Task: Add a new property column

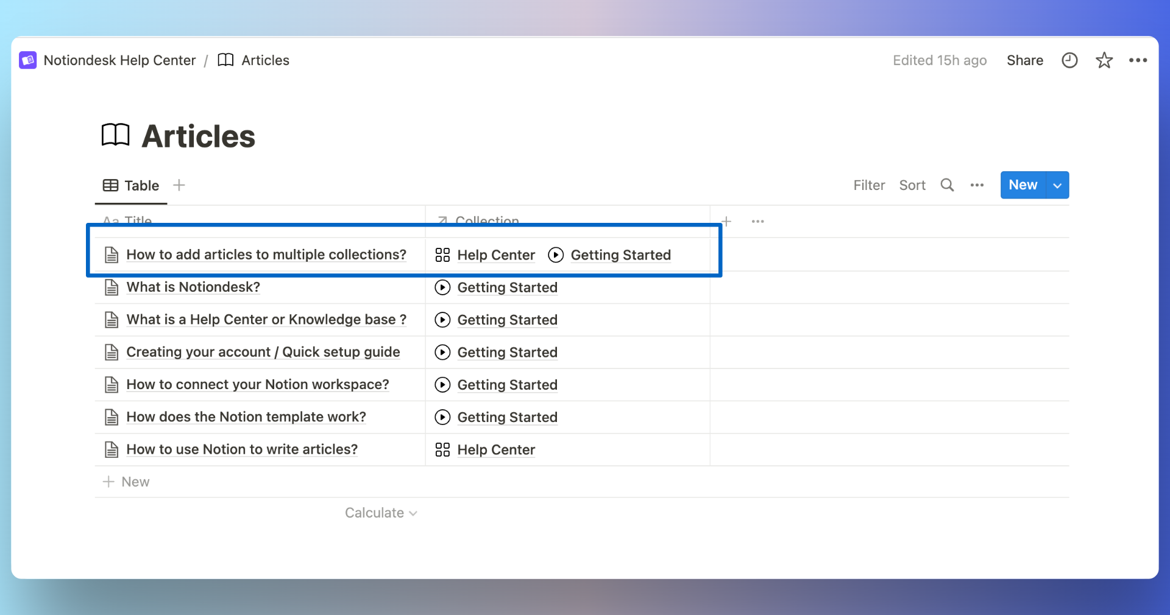Action: (726, 221)
